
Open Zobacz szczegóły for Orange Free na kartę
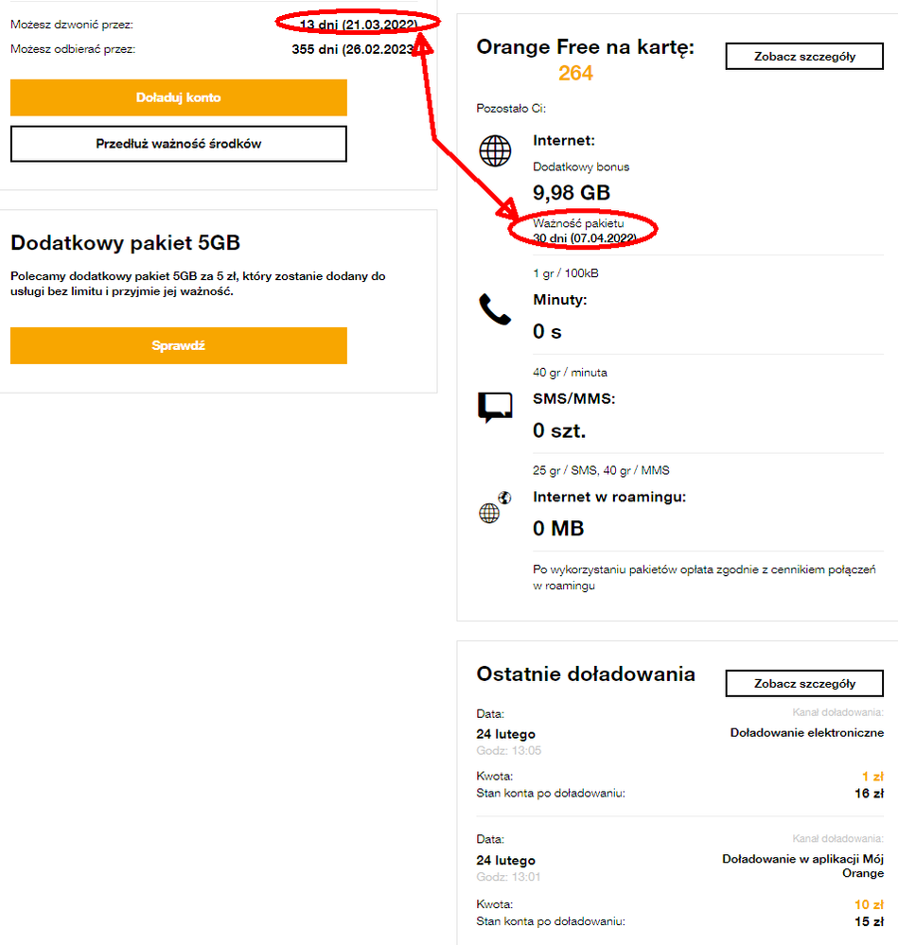click(x=804, y=56)
